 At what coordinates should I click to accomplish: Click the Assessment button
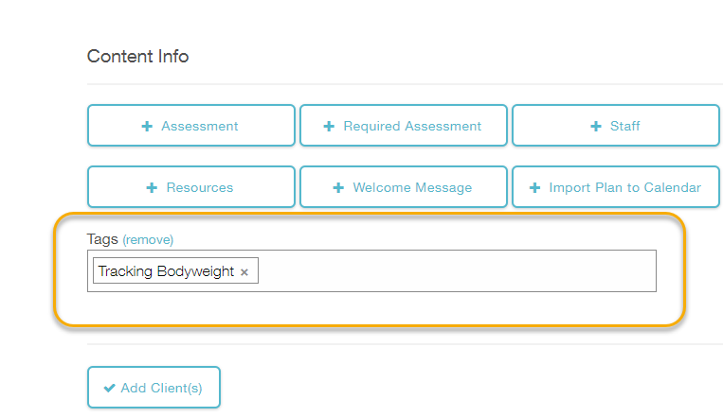click(x=190, y=126)
